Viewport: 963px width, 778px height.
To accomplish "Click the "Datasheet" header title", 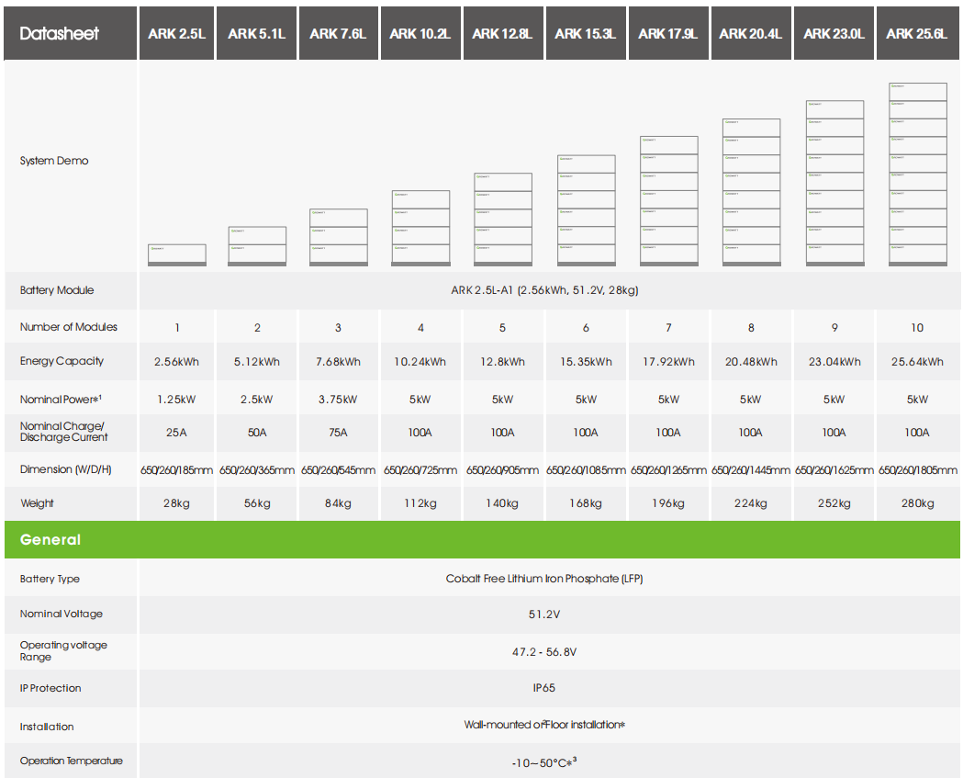I will (59, 33).
